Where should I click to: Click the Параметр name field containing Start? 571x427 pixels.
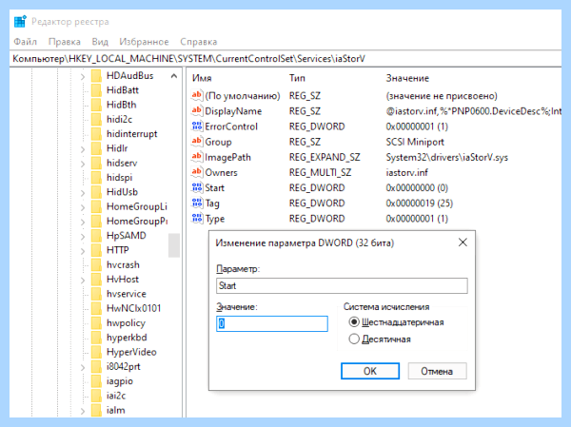[x=342, y=285]
